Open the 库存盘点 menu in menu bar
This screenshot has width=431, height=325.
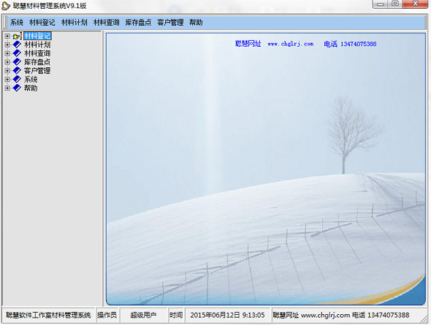(138, 22)
